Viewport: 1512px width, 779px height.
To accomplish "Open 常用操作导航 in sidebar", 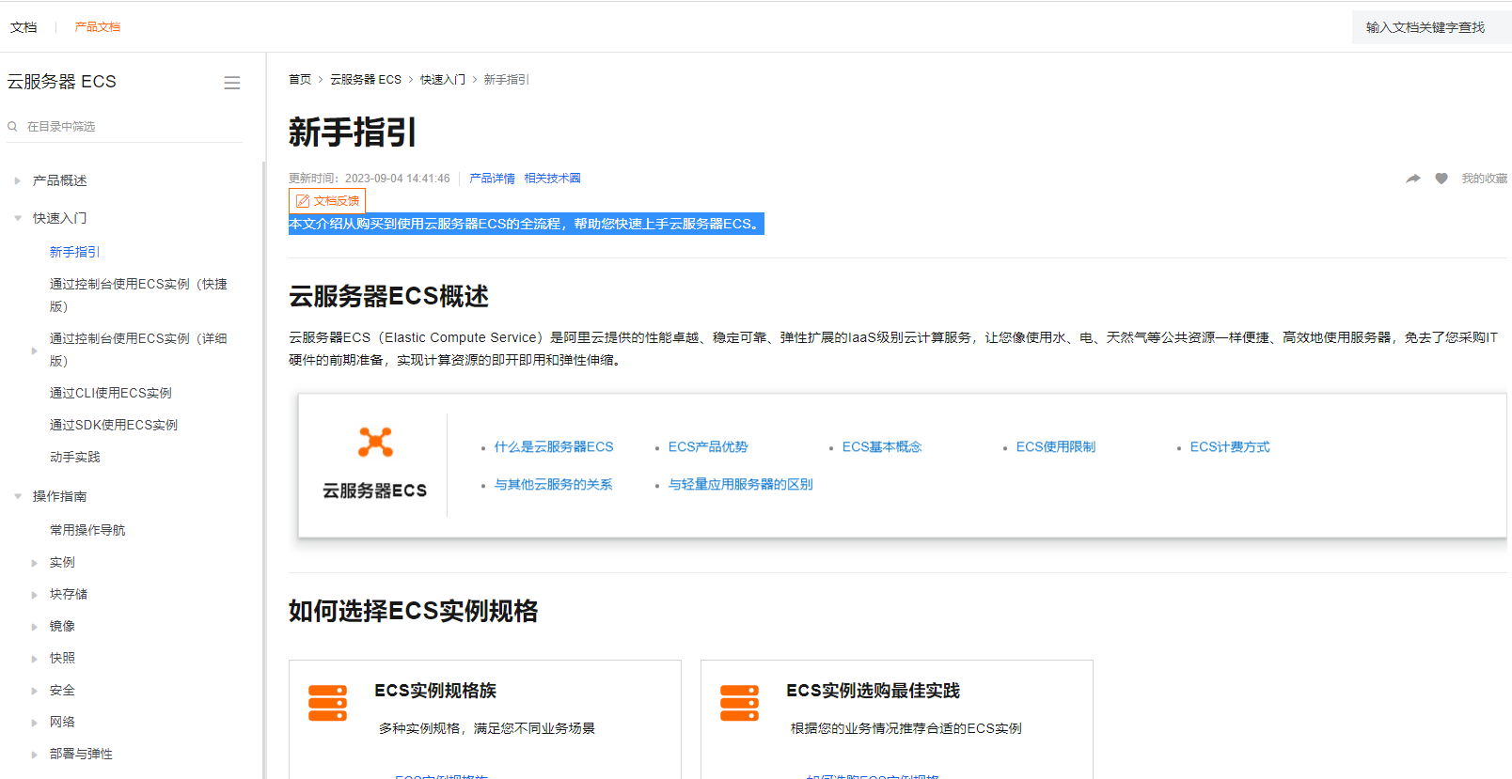I will coord(87,530).
